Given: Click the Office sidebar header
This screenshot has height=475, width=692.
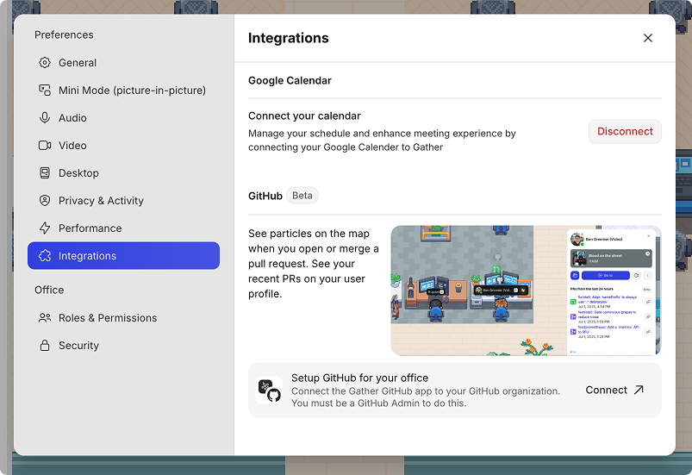Looking at the screenshot, I should click(49, 290).
